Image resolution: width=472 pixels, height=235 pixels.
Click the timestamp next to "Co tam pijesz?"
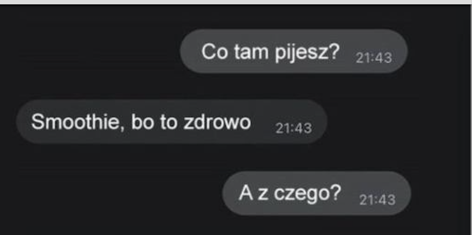373,58
